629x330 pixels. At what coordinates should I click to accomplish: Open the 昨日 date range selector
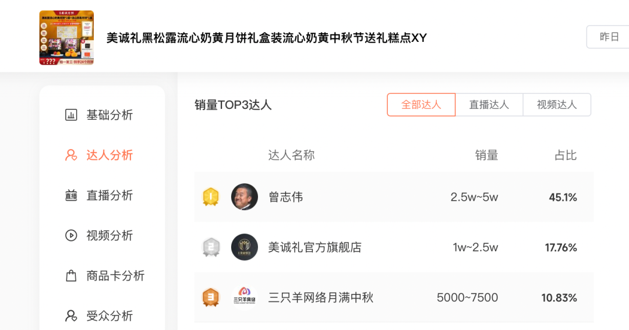click(609, 37)
